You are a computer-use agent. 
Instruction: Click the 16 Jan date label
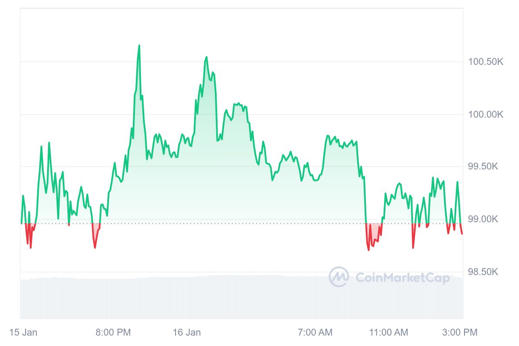(187, 333)
